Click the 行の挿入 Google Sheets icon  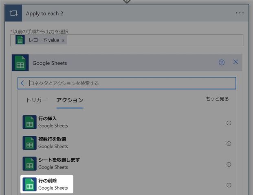click(x=29, y=122)
